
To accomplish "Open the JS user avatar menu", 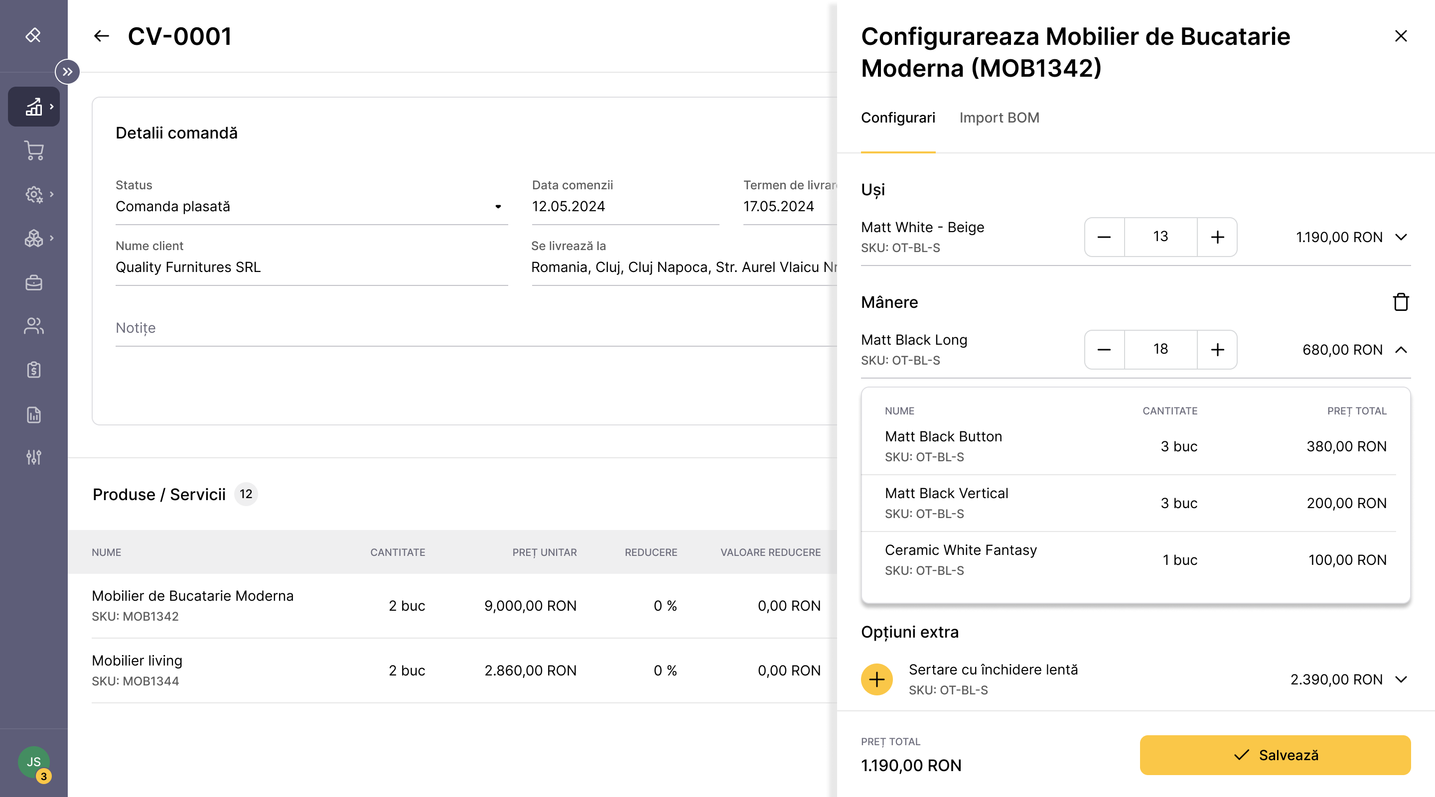I will tap(33, 762).
